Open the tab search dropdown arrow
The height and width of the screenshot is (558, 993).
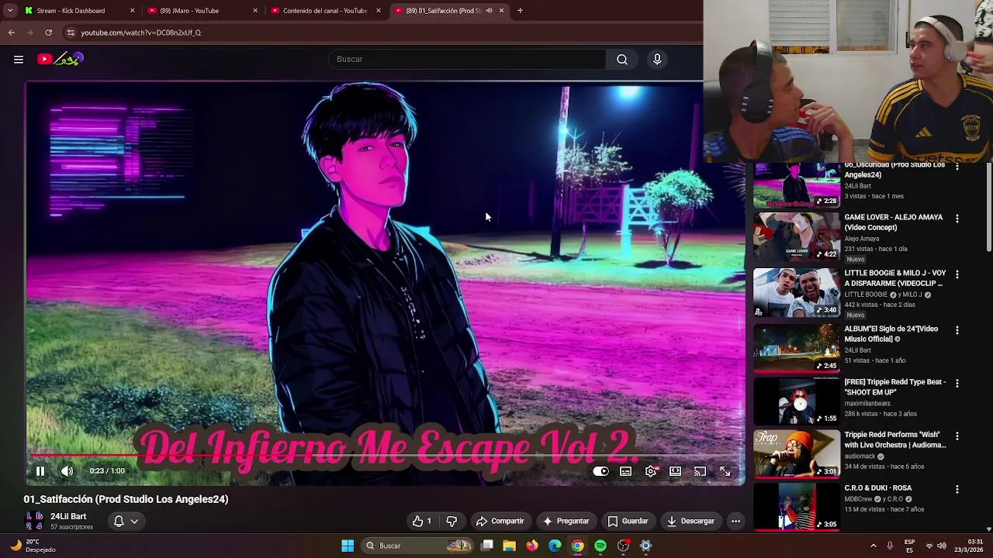click(10, 11)
